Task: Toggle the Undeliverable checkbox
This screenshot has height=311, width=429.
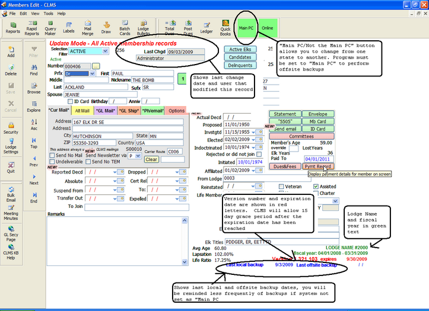Action: click(x=52, y=161)
